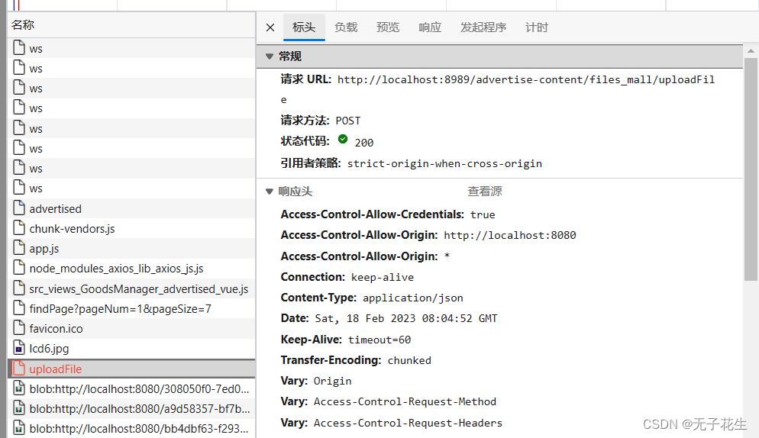Image resolution: width=759 pixels, height=438 pixels.
Task: Select src_views_GoodsManager_advertised_vue.js request
Action: (x=131, y=289)
